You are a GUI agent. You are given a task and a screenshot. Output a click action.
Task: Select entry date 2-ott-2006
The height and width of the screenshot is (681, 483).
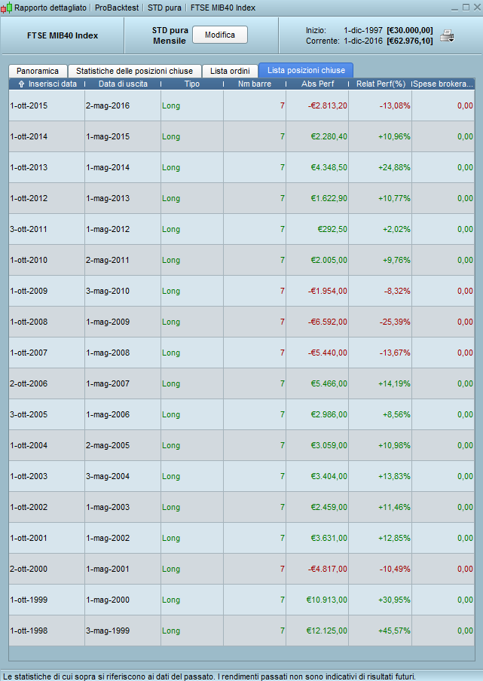(29, 383)
